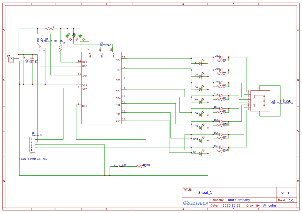
Task: Click the D22 diode symbol
Action: [x=221, y=83]
